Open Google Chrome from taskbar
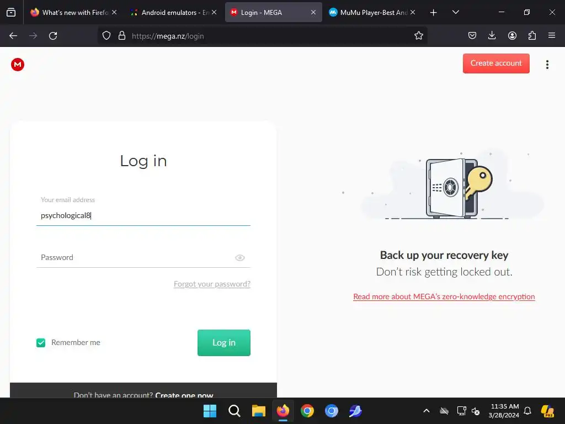565x424 pixels. point(307,411)
